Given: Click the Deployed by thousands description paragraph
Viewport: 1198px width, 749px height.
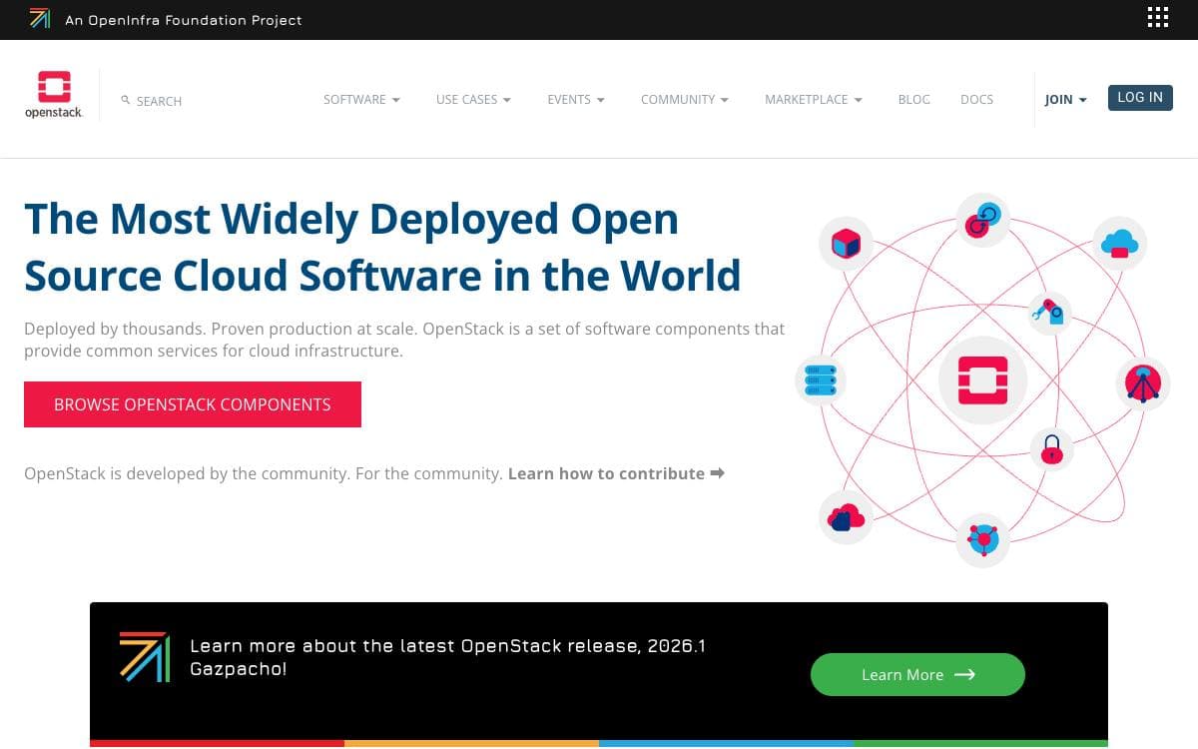Looking at the screenshot, I should click(404, 340).
